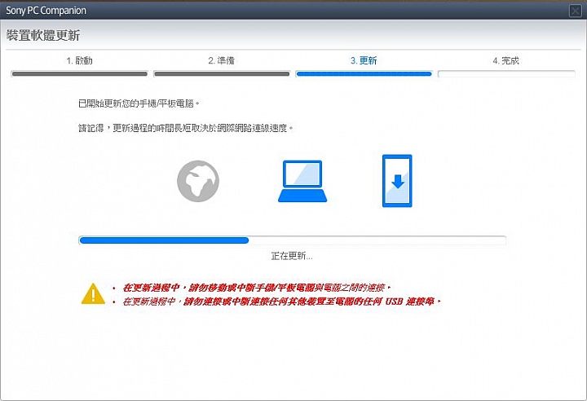The image size is (587, 401).
Task: Click the gray globe internet icon
Action: click(x=198, y=181)
